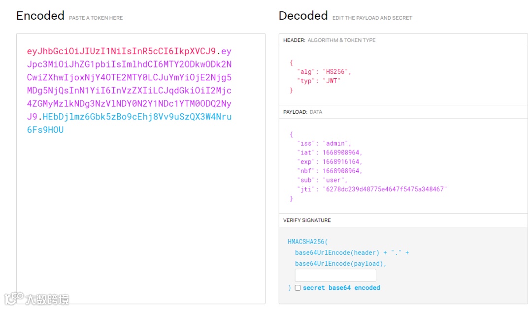Click the HMACSHA256( text
This screenshot has width=532, height=309.
308,242
